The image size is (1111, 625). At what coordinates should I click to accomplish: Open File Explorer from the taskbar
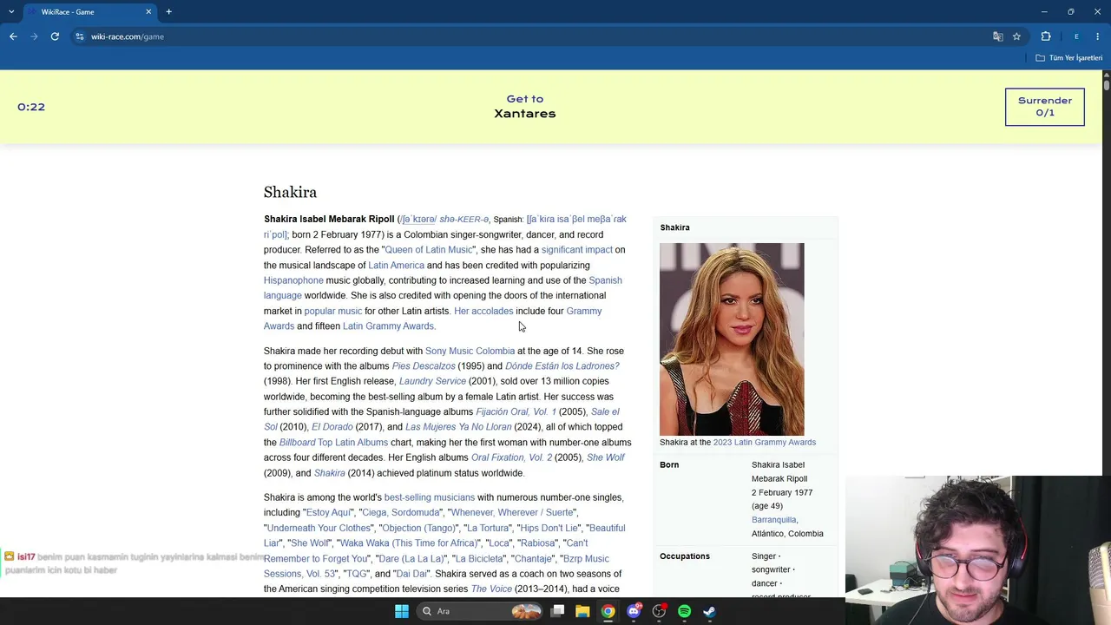click(582, 611)
